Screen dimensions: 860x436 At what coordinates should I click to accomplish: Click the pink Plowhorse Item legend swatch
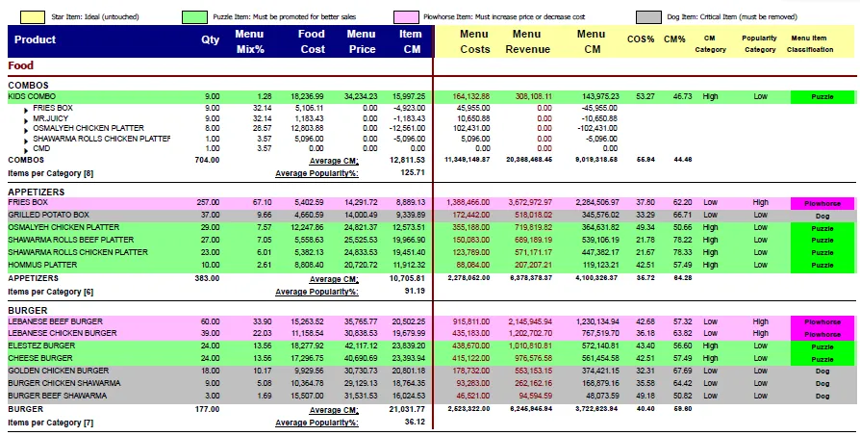(x=406, y=17)
